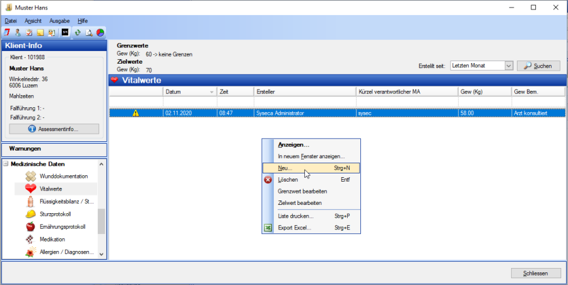568x285 pixels.
Task: Open Sturzprotokoll helmet icon in sidebar
Action: (x=30, y=214)
